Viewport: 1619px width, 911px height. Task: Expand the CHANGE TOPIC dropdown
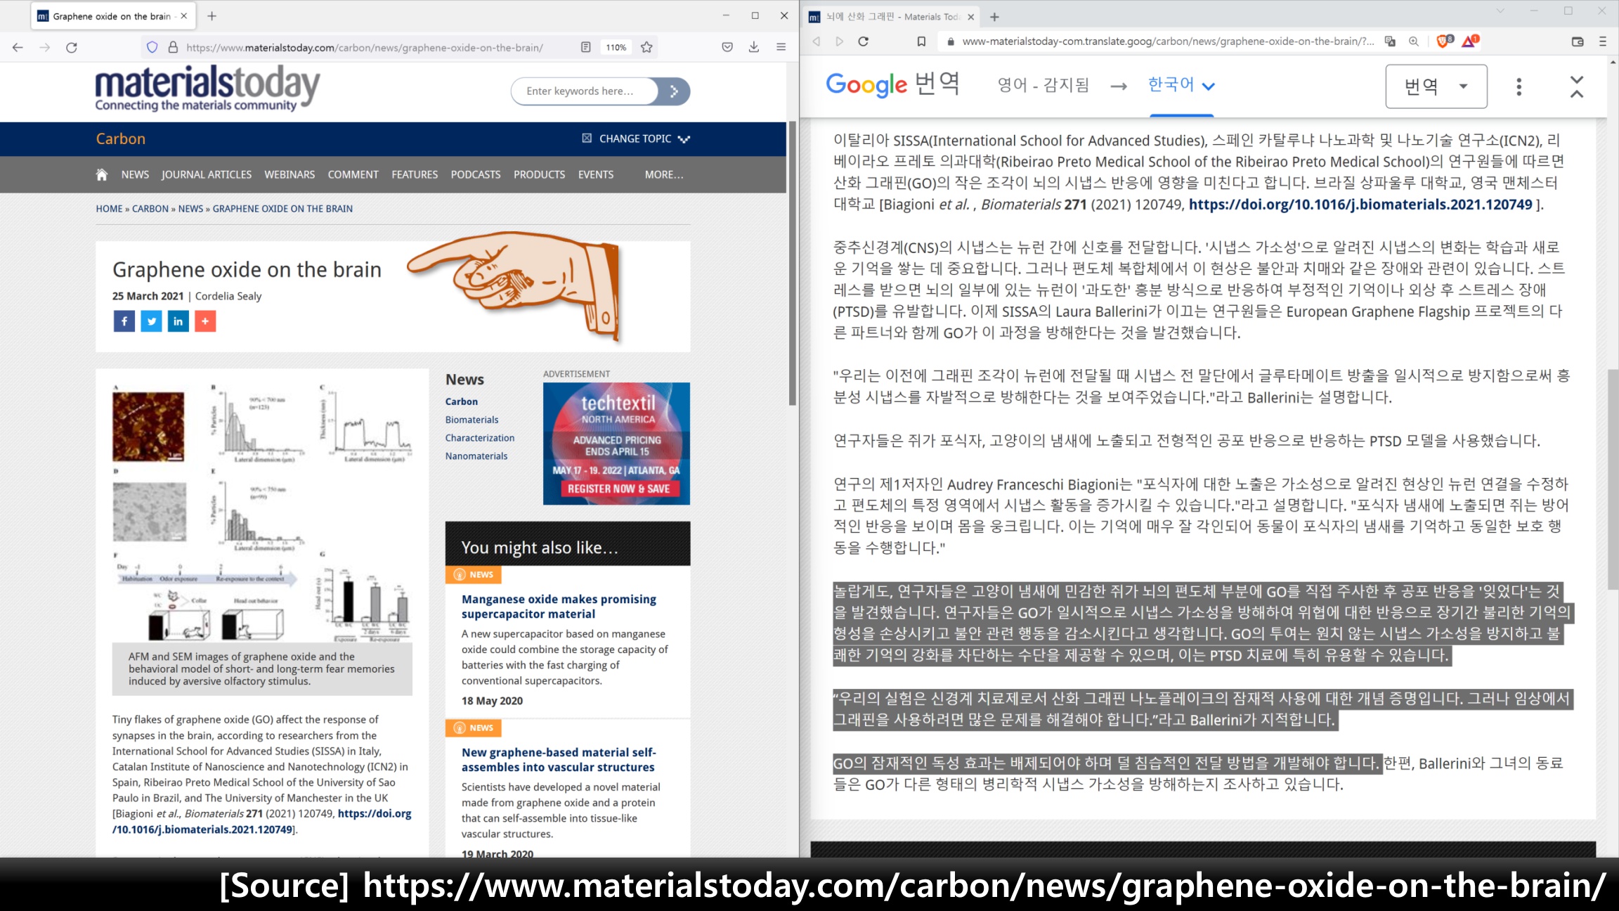pyautogui.click(x=636, y=139)
